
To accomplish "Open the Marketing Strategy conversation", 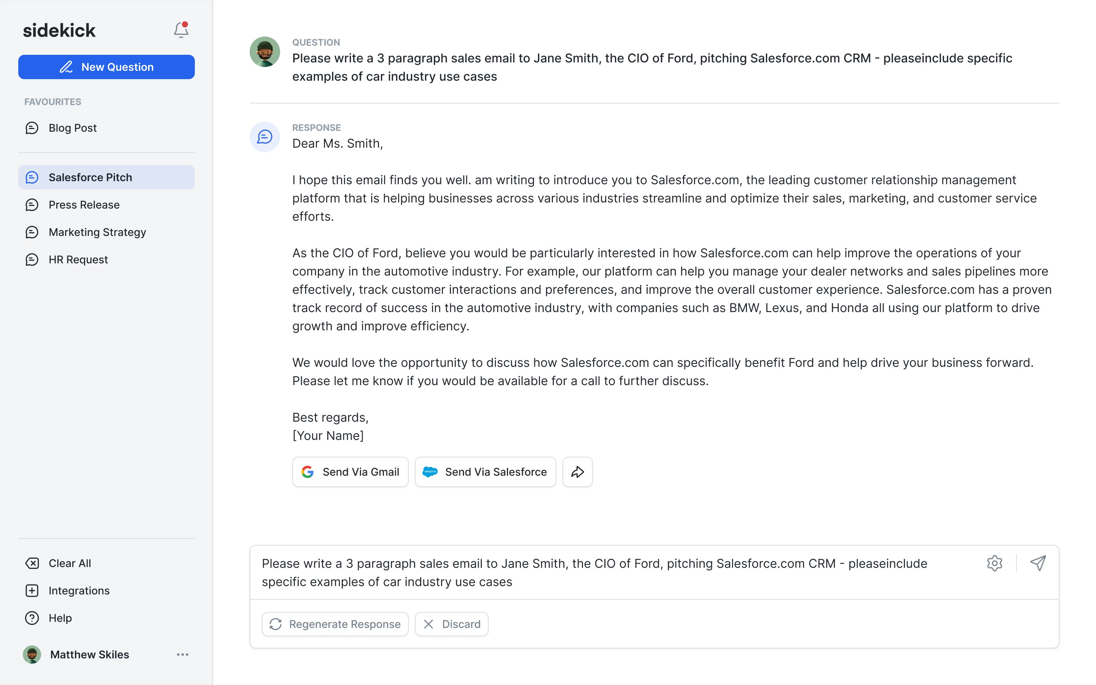I will 97,233.
